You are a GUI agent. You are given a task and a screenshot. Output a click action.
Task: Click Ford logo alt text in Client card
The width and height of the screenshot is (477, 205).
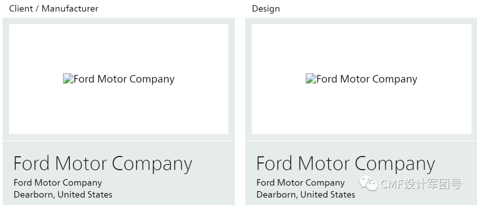click(124, 79)
